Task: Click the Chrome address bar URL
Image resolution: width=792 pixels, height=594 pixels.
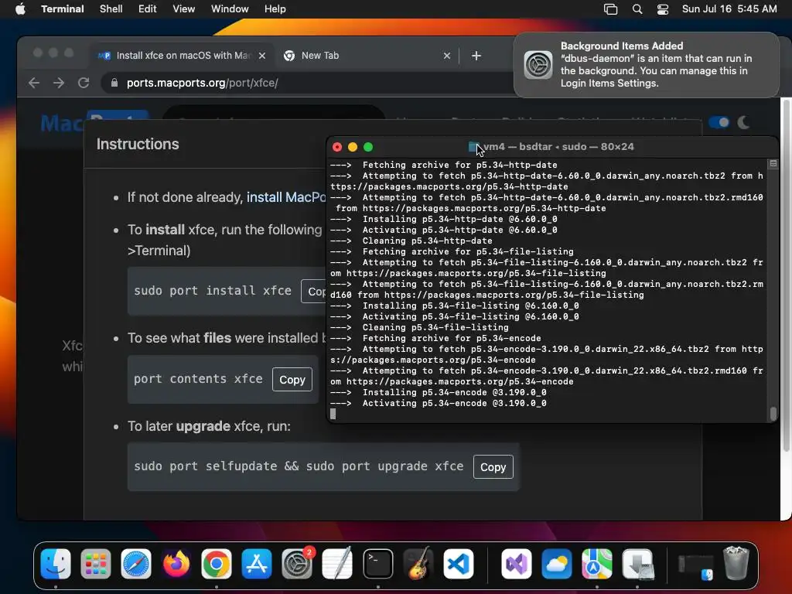Action: [202, 83]
